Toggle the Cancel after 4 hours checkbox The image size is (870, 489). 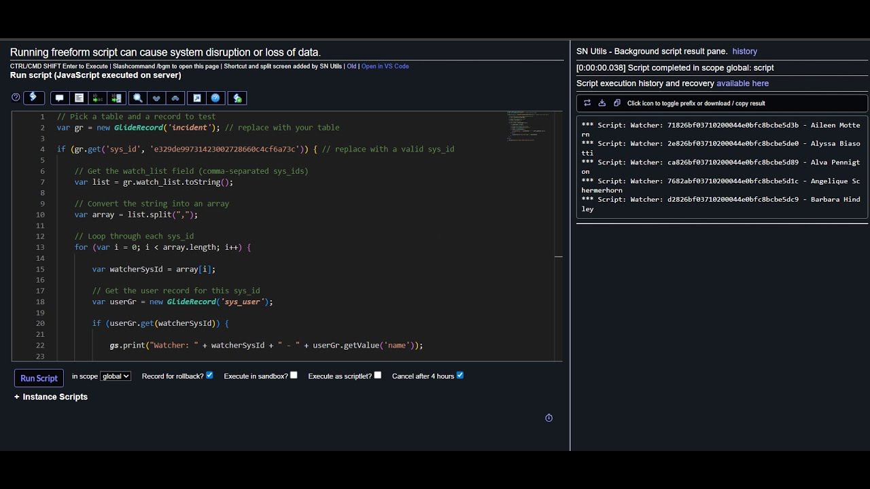(460, 375)
